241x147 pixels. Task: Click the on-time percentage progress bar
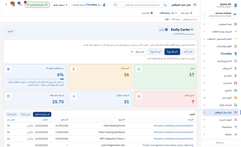click(x=35, y=79)
